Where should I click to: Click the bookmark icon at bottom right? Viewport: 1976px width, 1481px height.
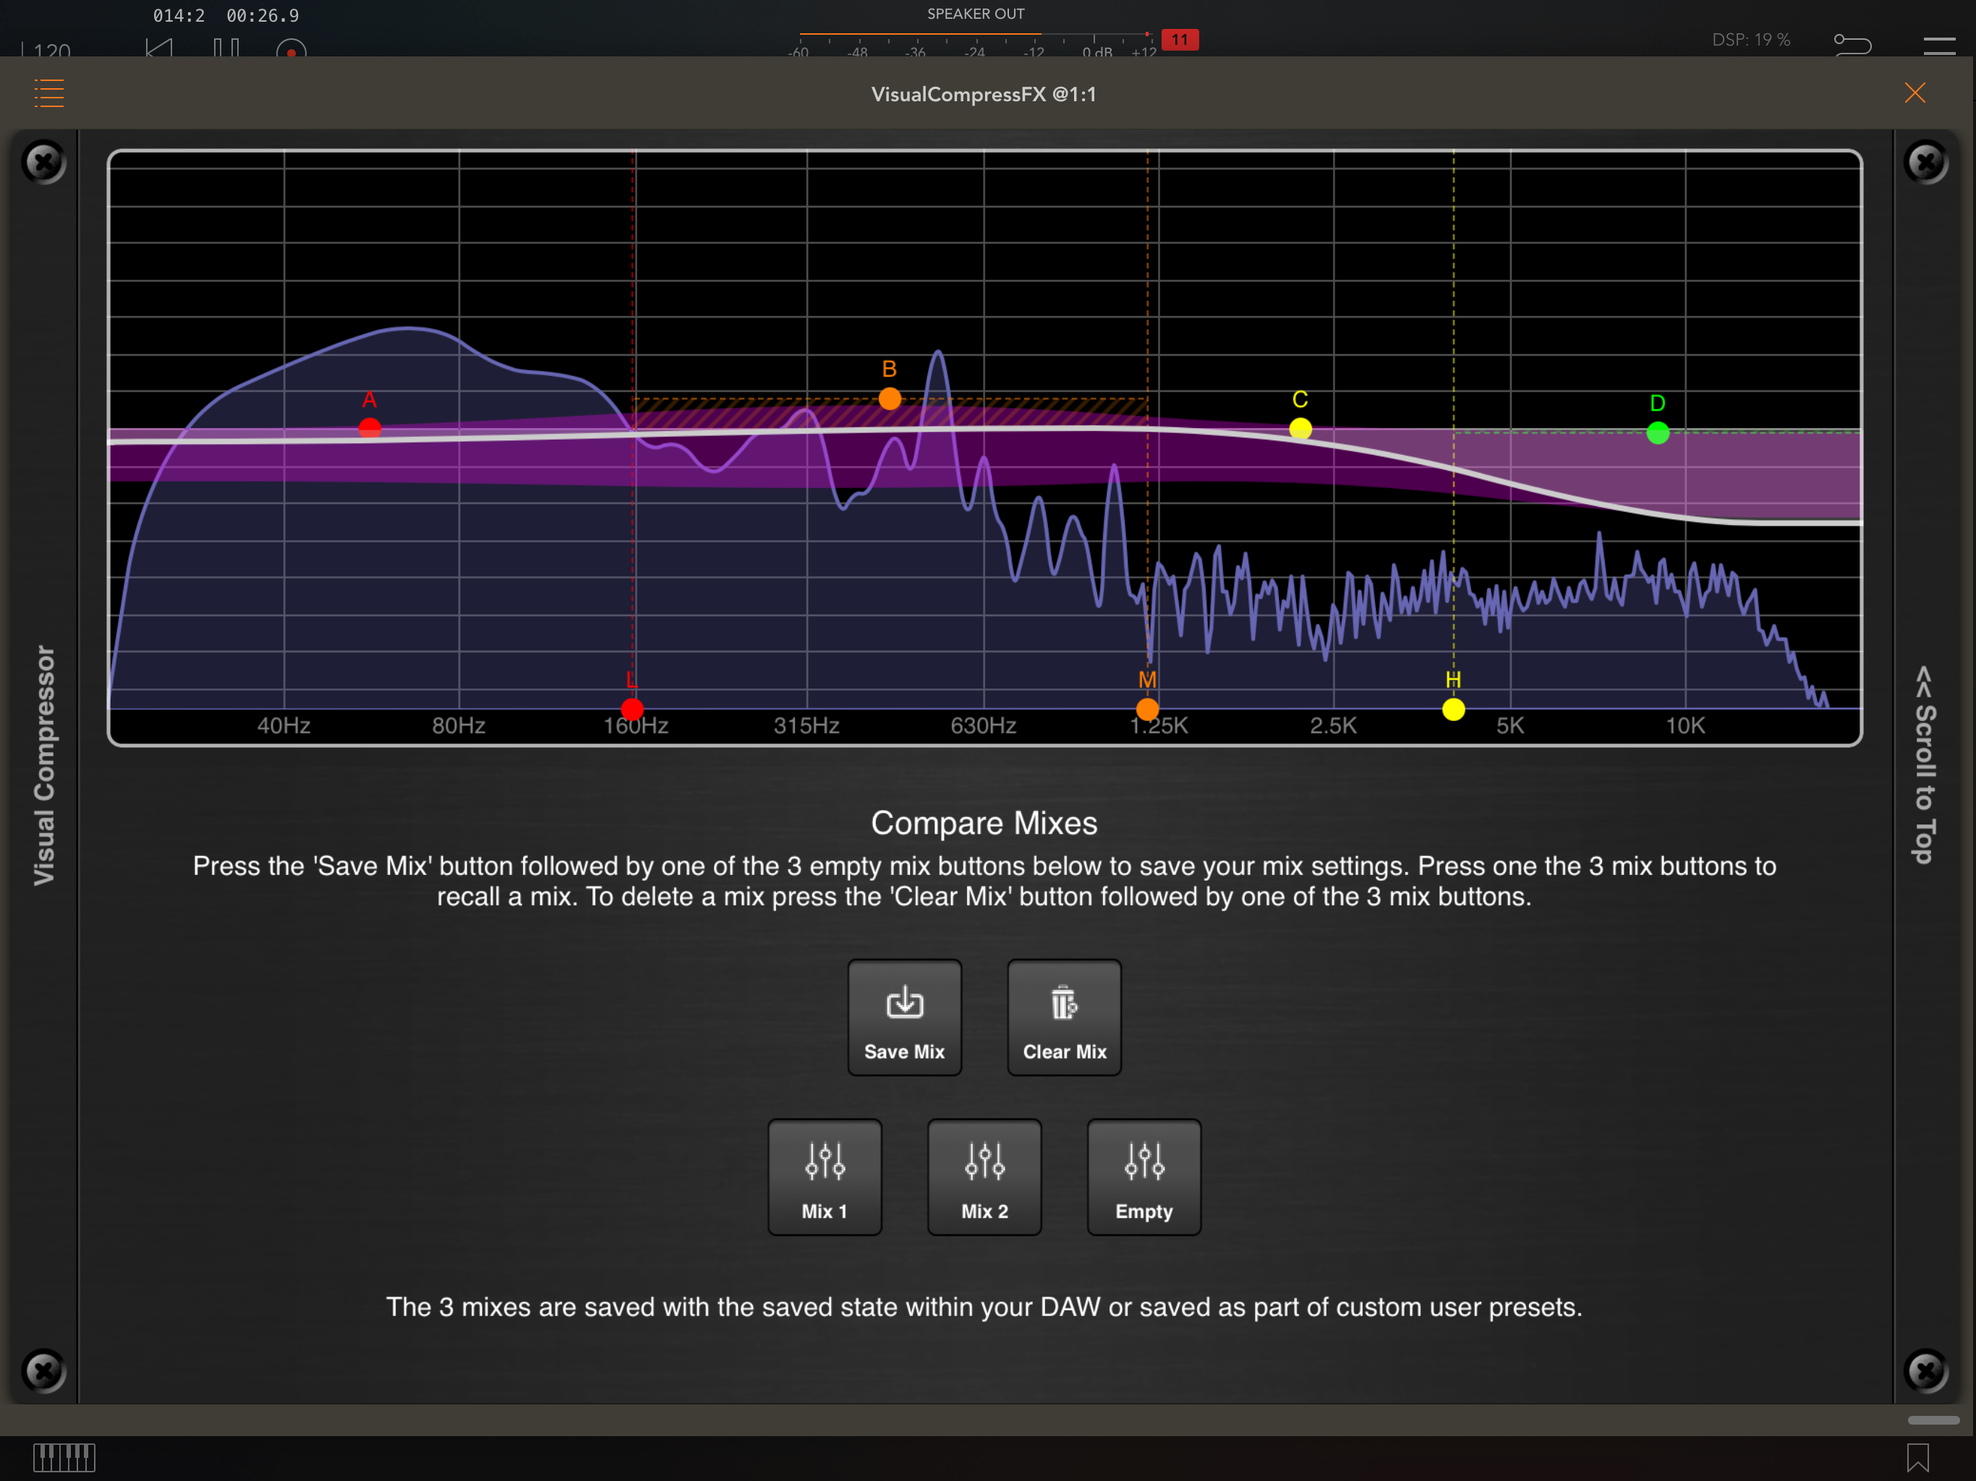1917,1457
